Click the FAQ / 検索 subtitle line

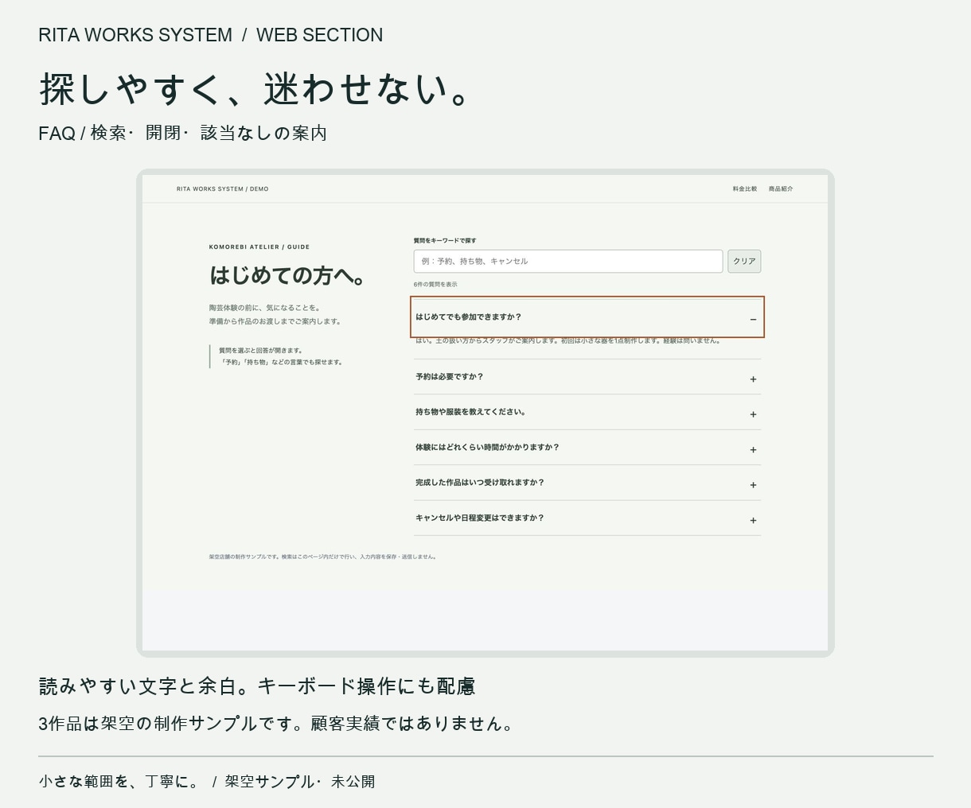point(183,133)
